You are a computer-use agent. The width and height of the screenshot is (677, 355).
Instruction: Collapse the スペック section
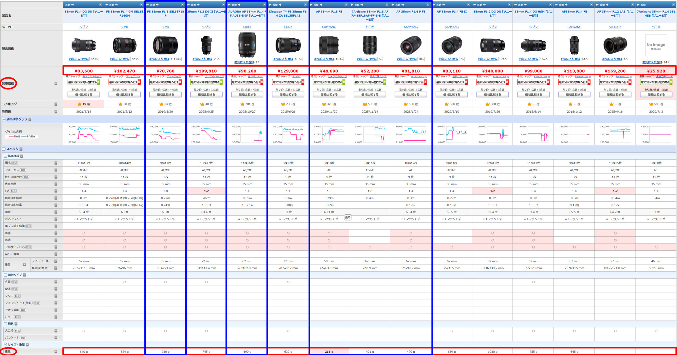pyautogui.click(x=4, y=149)
